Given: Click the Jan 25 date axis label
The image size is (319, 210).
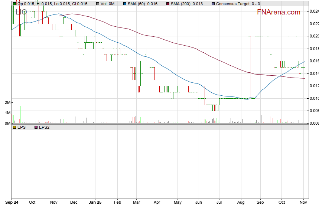Looking at the screenshot, I should pos(95,203).
